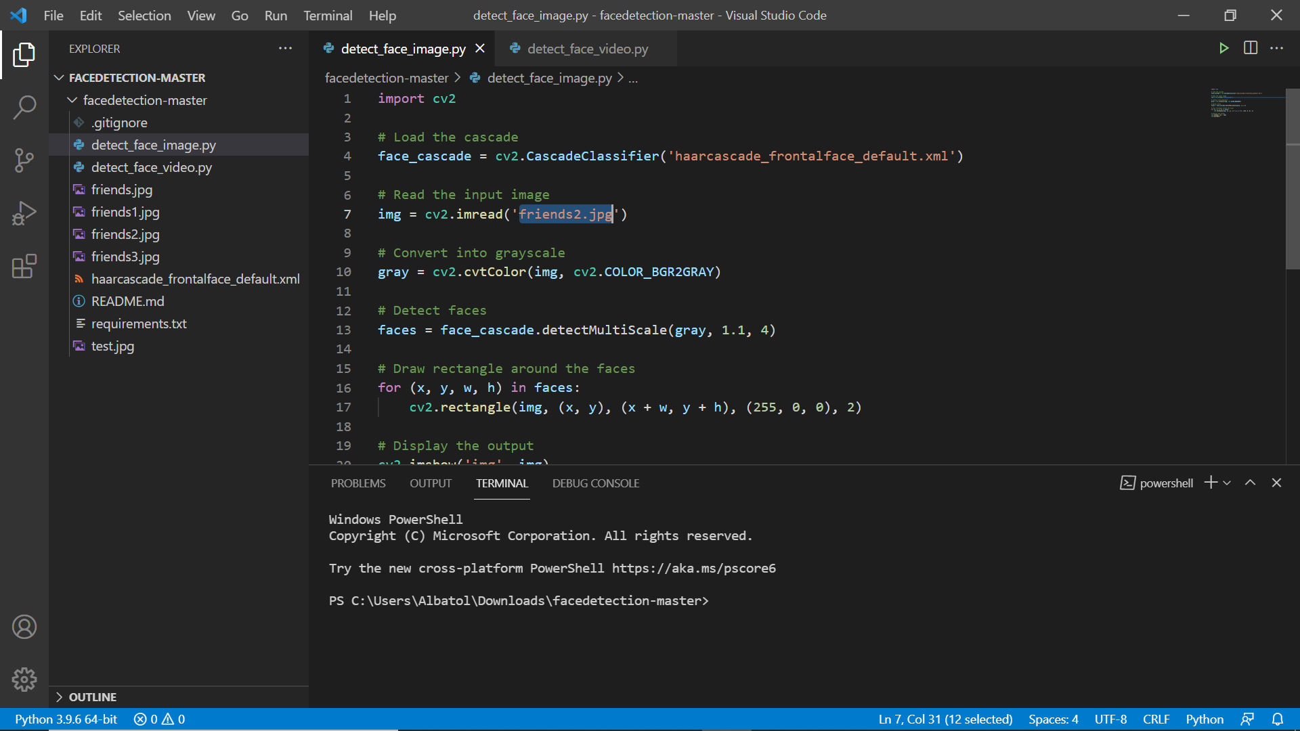This screenshot has height=731, width=1300.
Task: Split the editor to the right
Action: click(x=1251, y=48)
